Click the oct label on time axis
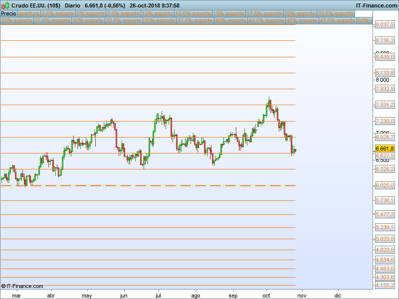Screen dimensions: 399x299 266,296
